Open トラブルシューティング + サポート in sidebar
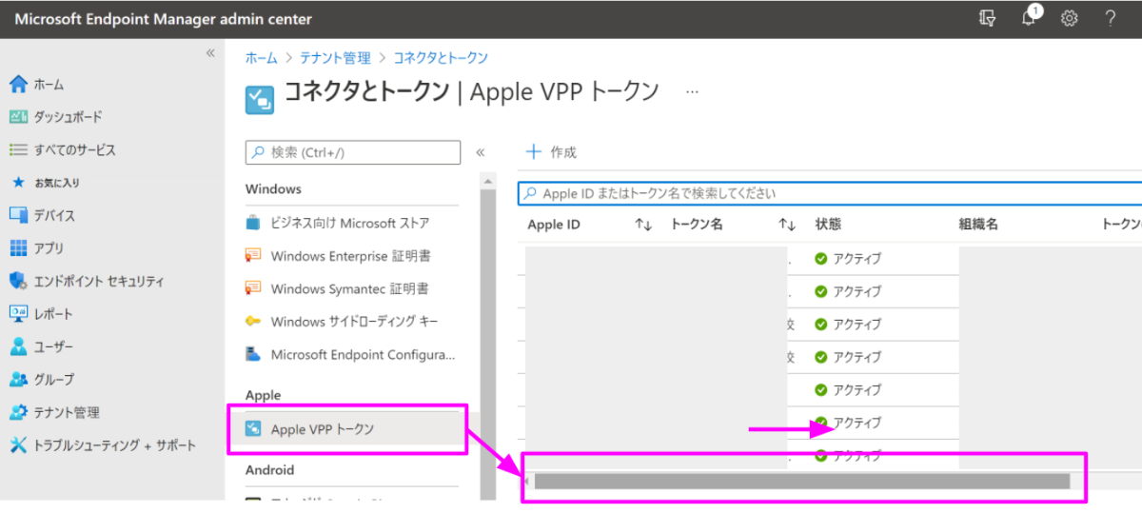The width and height of the screenshot is (1142, 513). [115, 445]
